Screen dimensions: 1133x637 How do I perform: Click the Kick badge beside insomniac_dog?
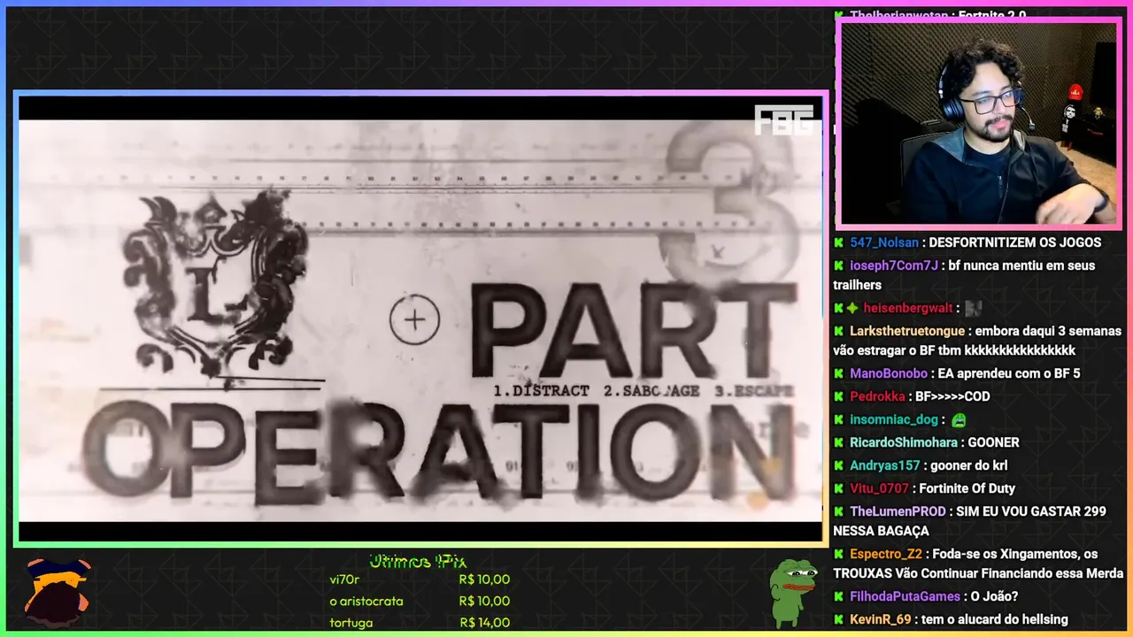(838, 419)
